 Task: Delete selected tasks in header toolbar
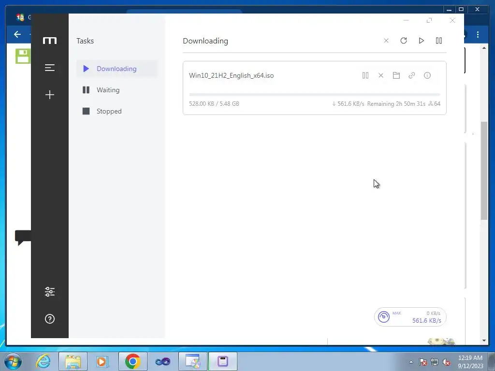click(386, 41)
